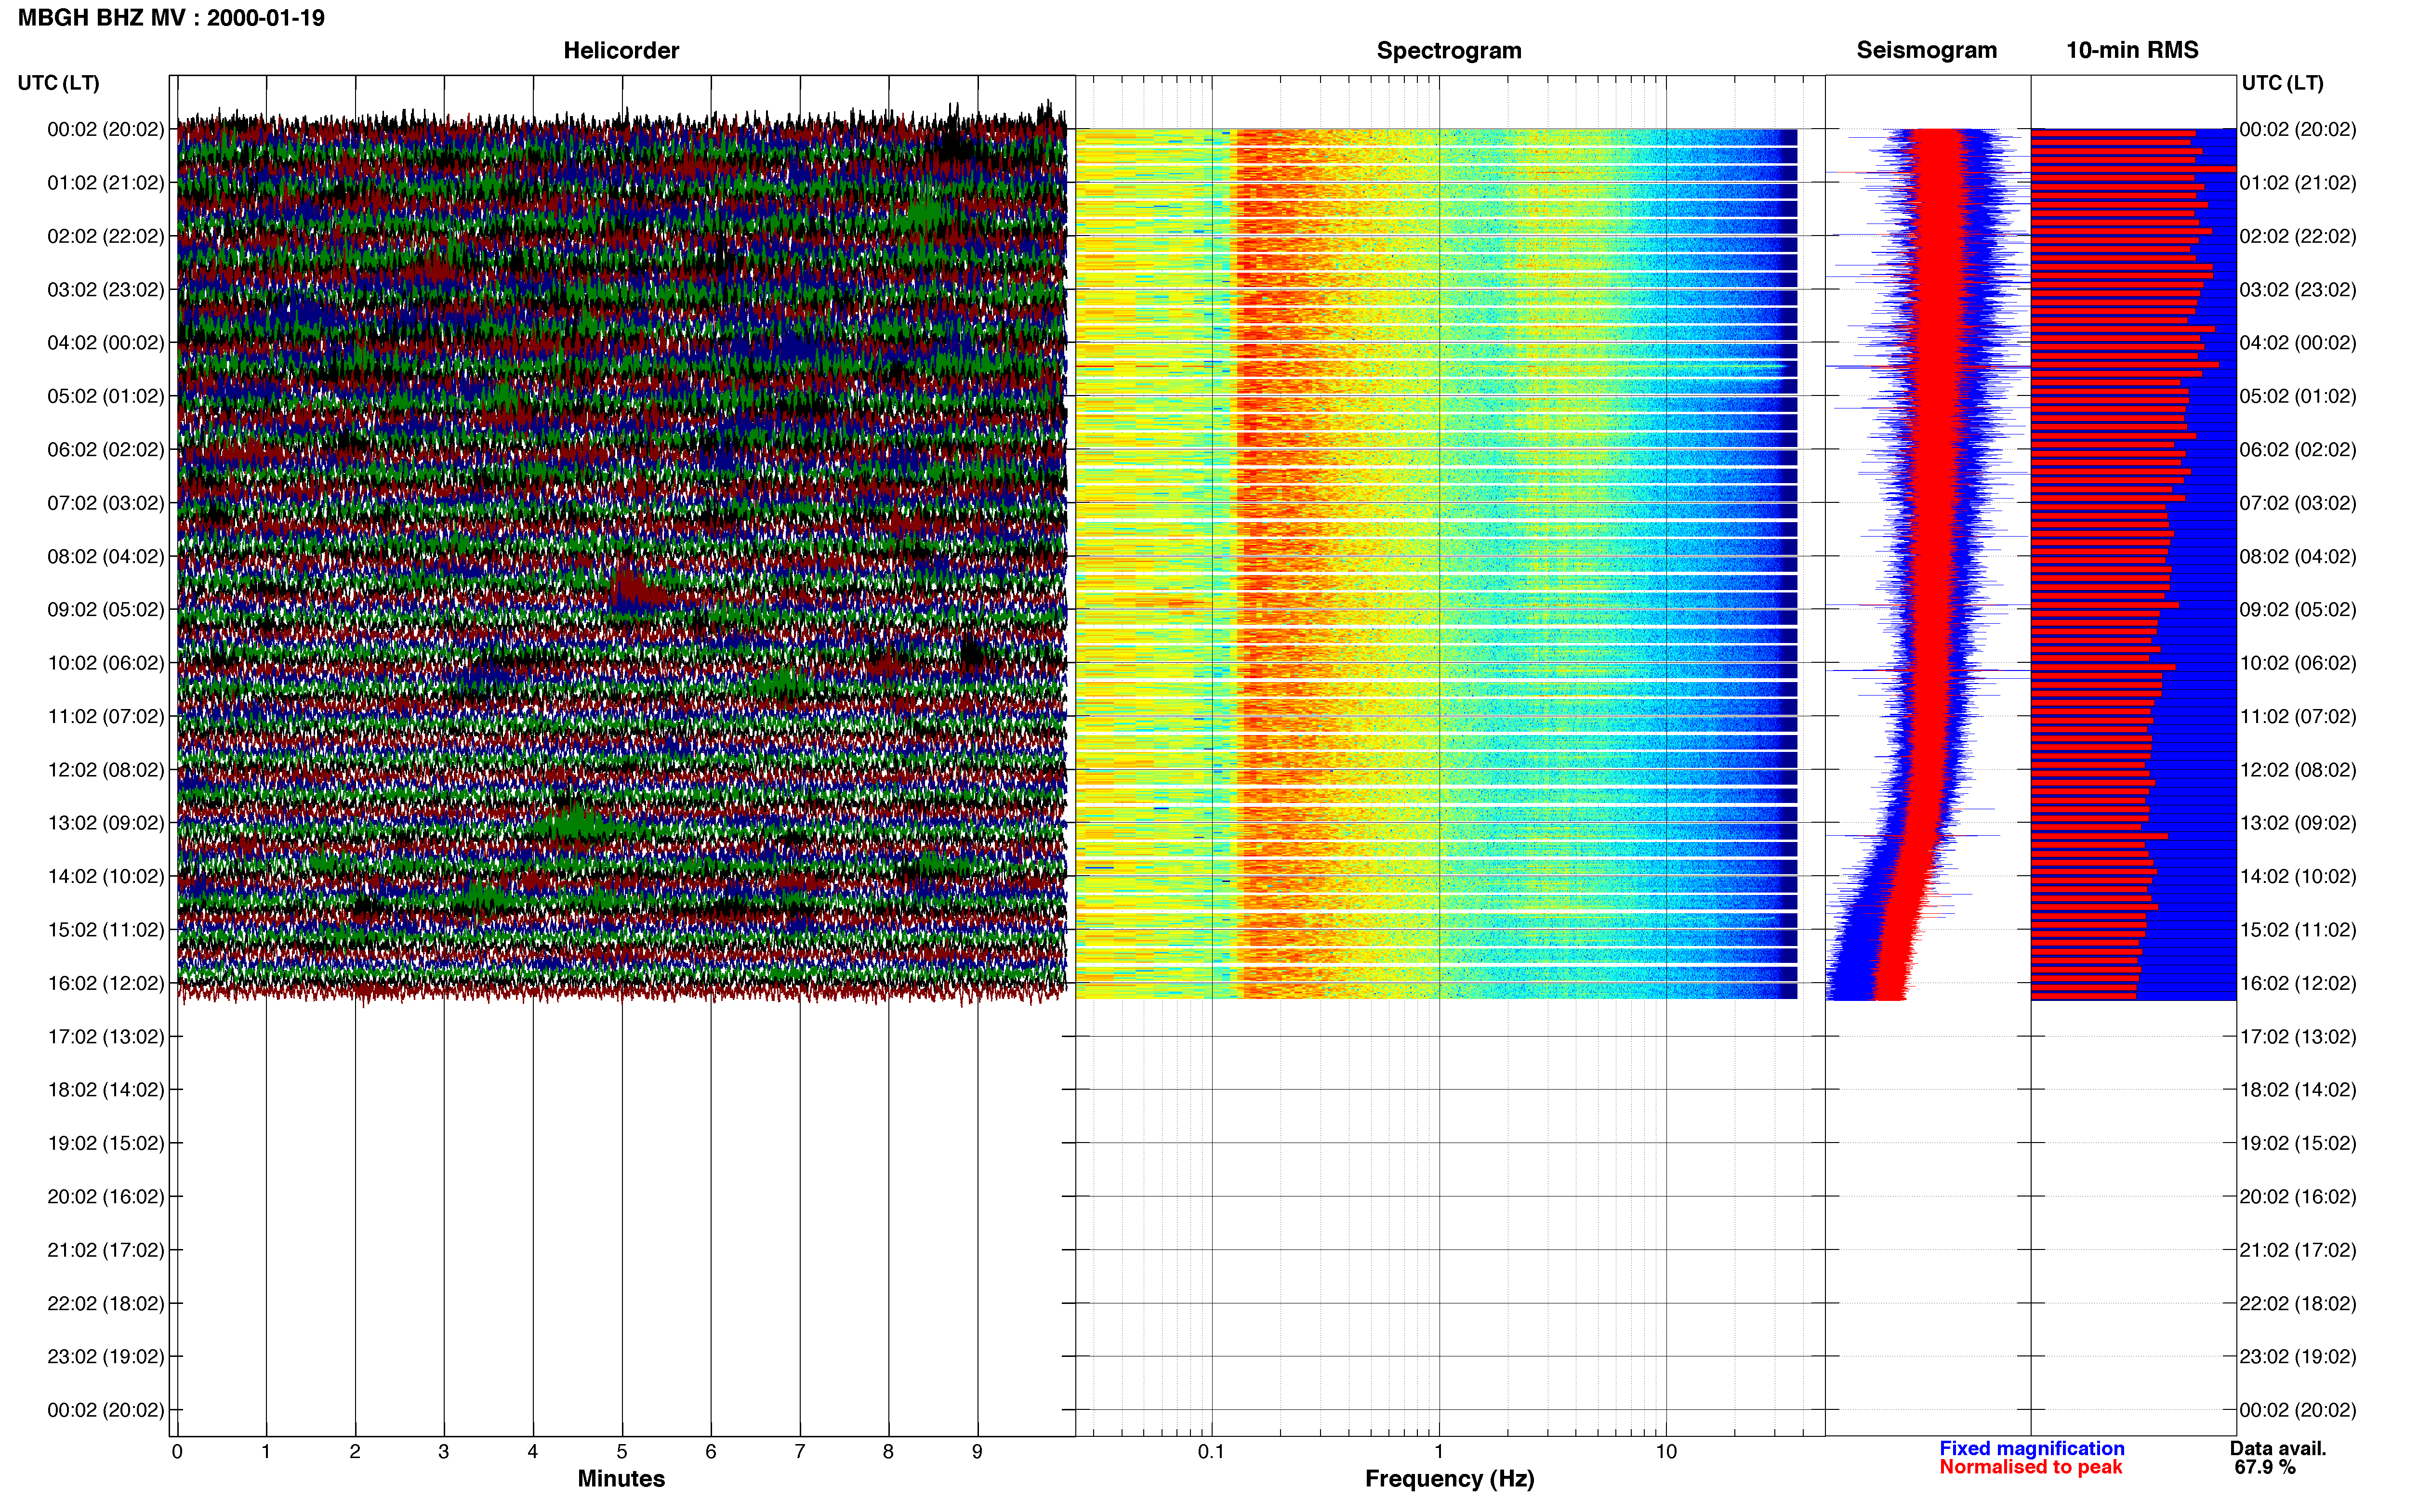Select the Seismogram panel heading
This screenshot has height=1512, width=2418.
pos(1927,50)
